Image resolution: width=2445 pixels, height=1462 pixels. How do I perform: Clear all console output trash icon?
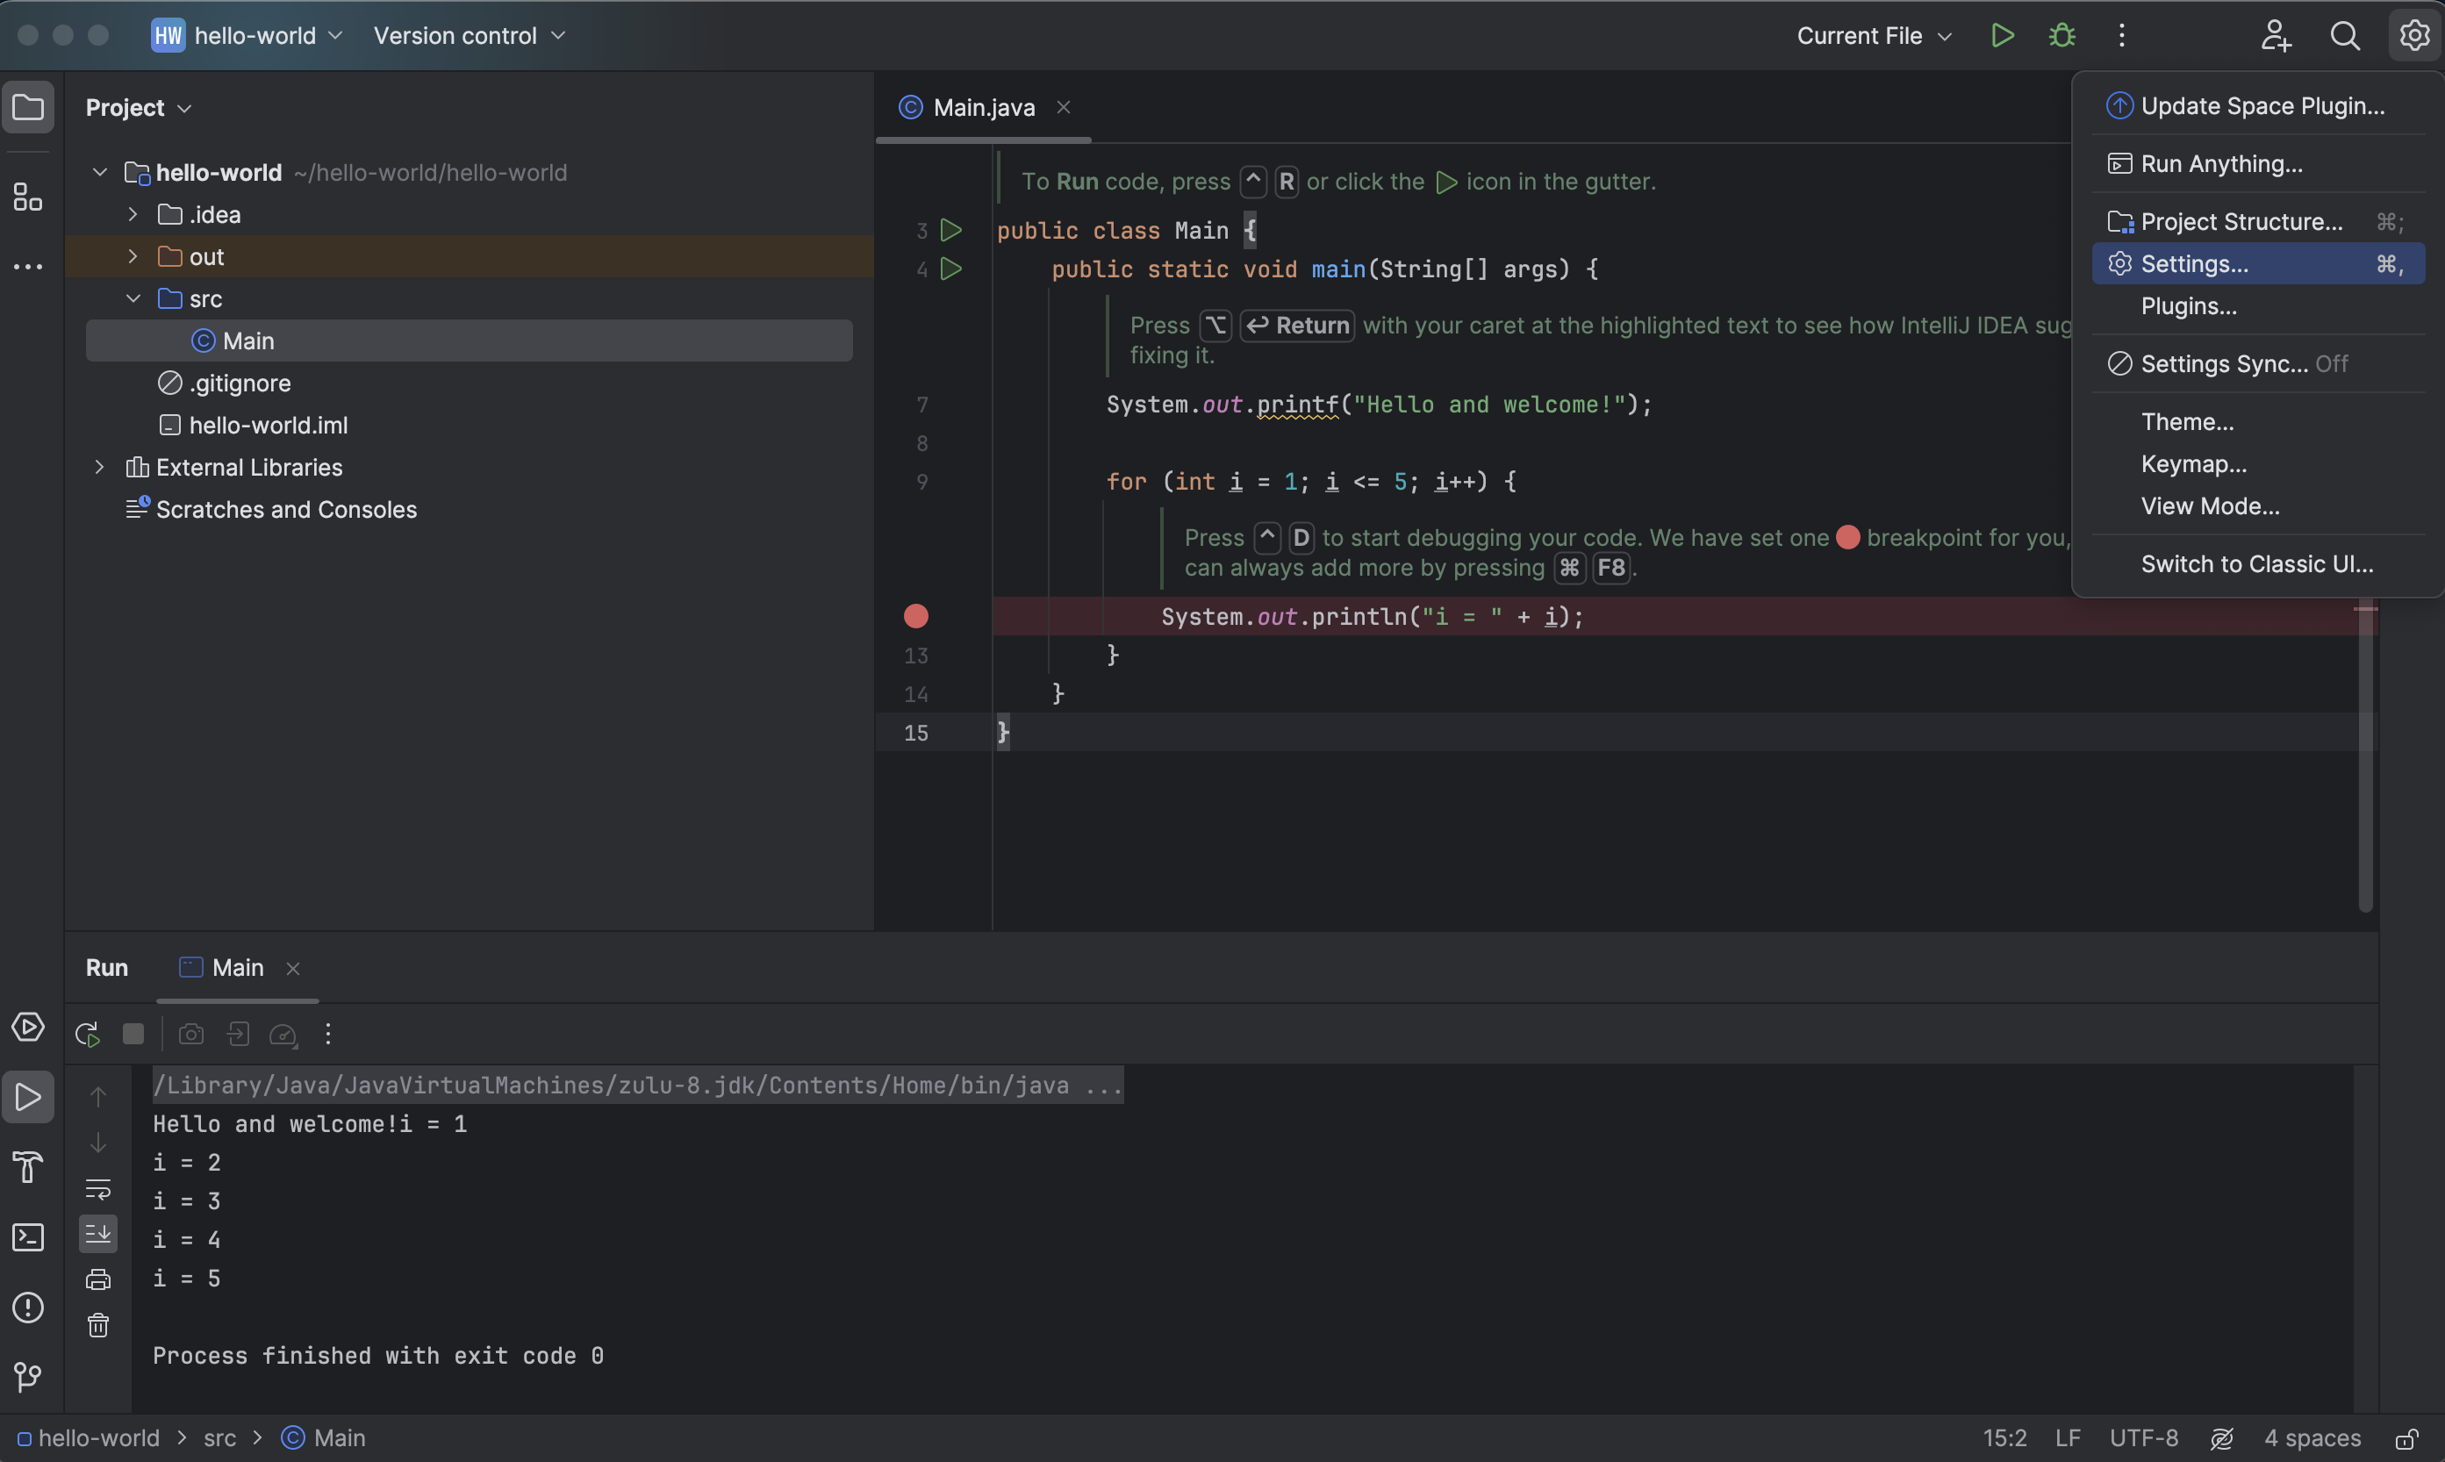98,1325
